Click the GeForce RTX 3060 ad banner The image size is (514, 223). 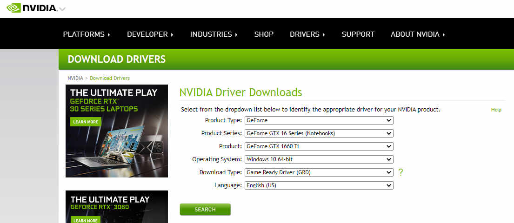pos(117,207)
